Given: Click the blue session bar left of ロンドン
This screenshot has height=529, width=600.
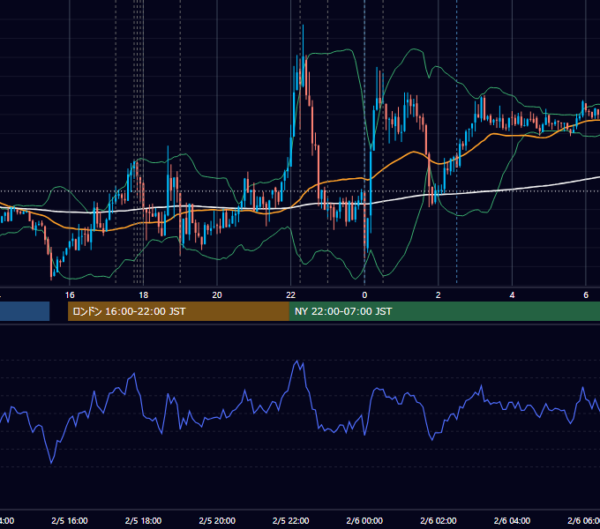Looking at the screenshot, I should coord(25,311).
